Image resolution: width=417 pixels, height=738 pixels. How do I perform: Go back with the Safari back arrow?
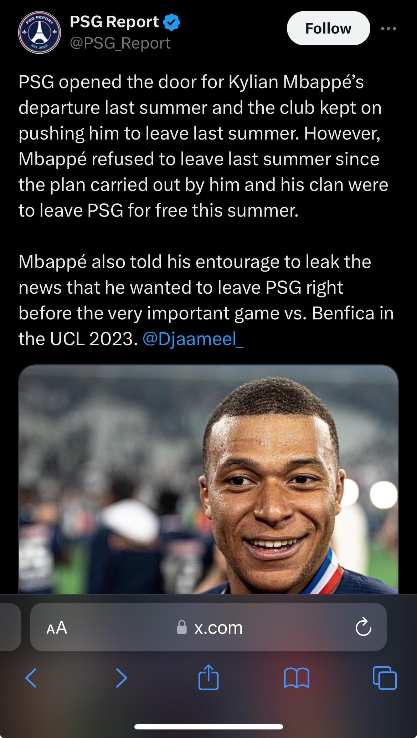(31, 678)
